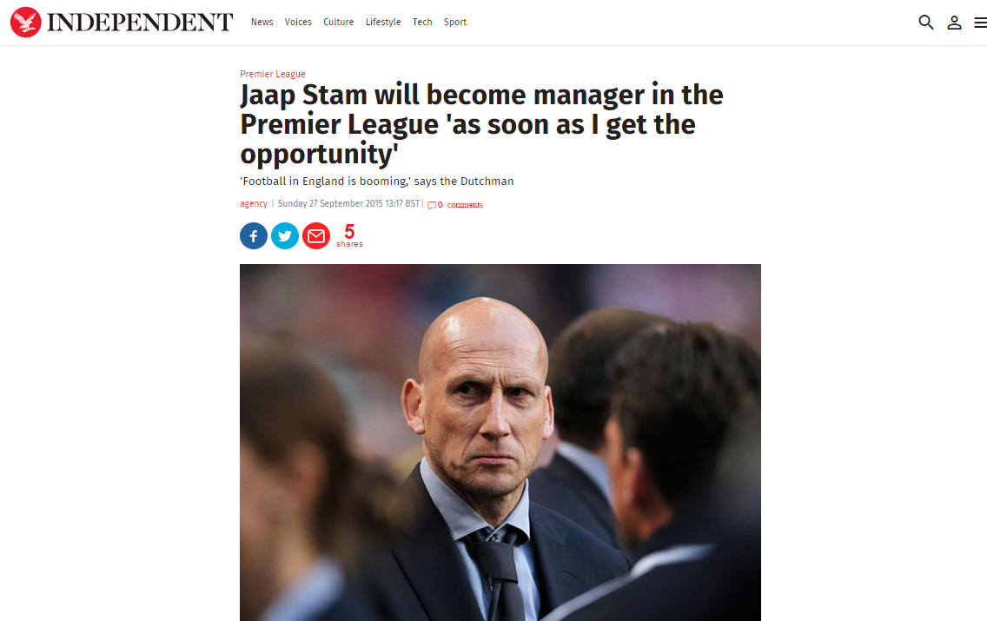Viewport: 987px width, 621px height.
Task: Click the 5 shares counter
Action: [x=349, y=236]
